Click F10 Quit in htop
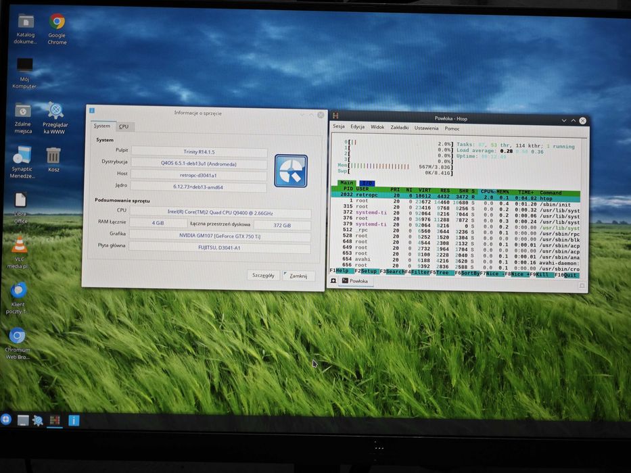The image size is (631, 473). point(567,275)
